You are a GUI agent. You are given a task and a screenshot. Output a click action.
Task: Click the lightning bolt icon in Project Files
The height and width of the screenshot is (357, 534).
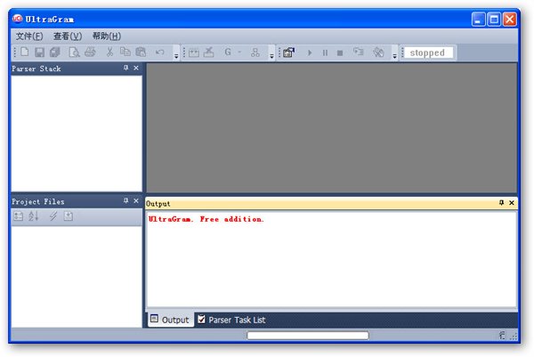coord(53,216)
